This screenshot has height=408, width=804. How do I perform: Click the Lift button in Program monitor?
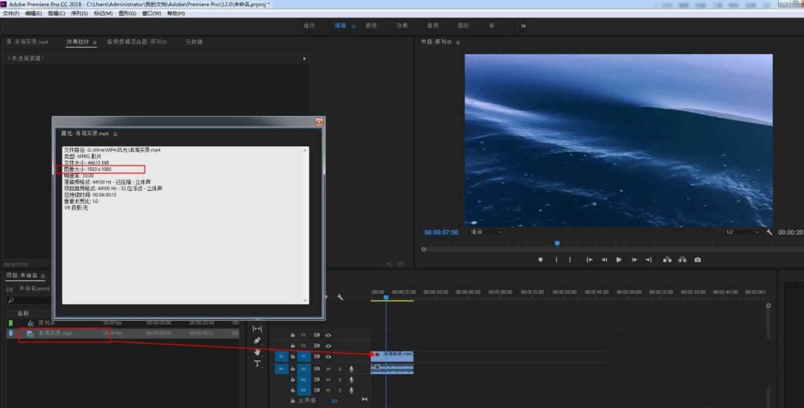click(x=667, y=259)
